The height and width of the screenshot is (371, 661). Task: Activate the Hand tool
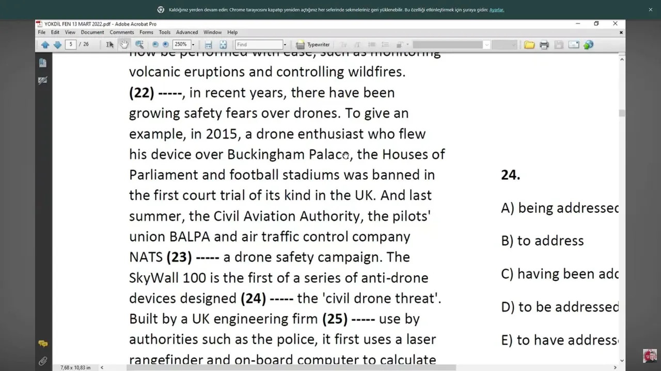pyautogui.click(x=124, y=45)
